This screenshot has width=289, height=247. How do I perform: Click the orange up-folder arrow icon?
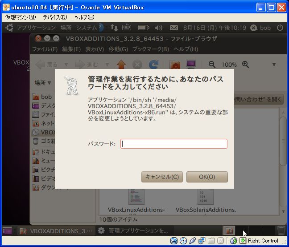tap(121, 64)
